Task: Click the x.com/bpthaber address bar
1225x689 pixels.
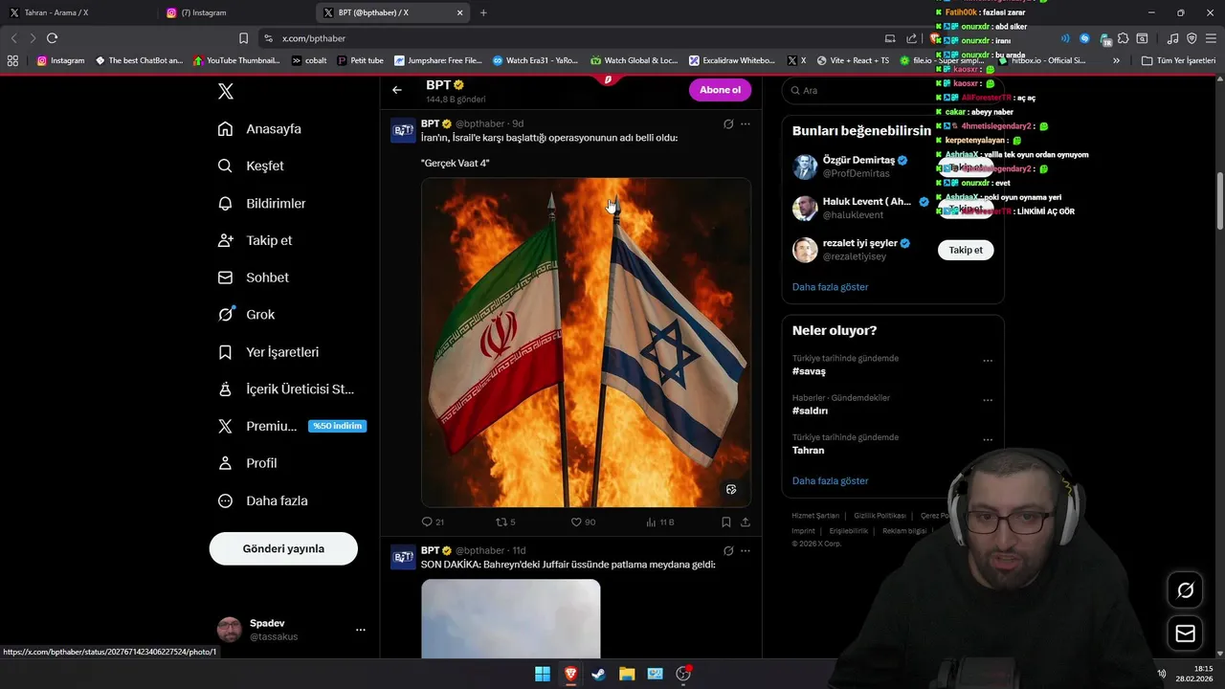Action: click(x=565, y=38)
